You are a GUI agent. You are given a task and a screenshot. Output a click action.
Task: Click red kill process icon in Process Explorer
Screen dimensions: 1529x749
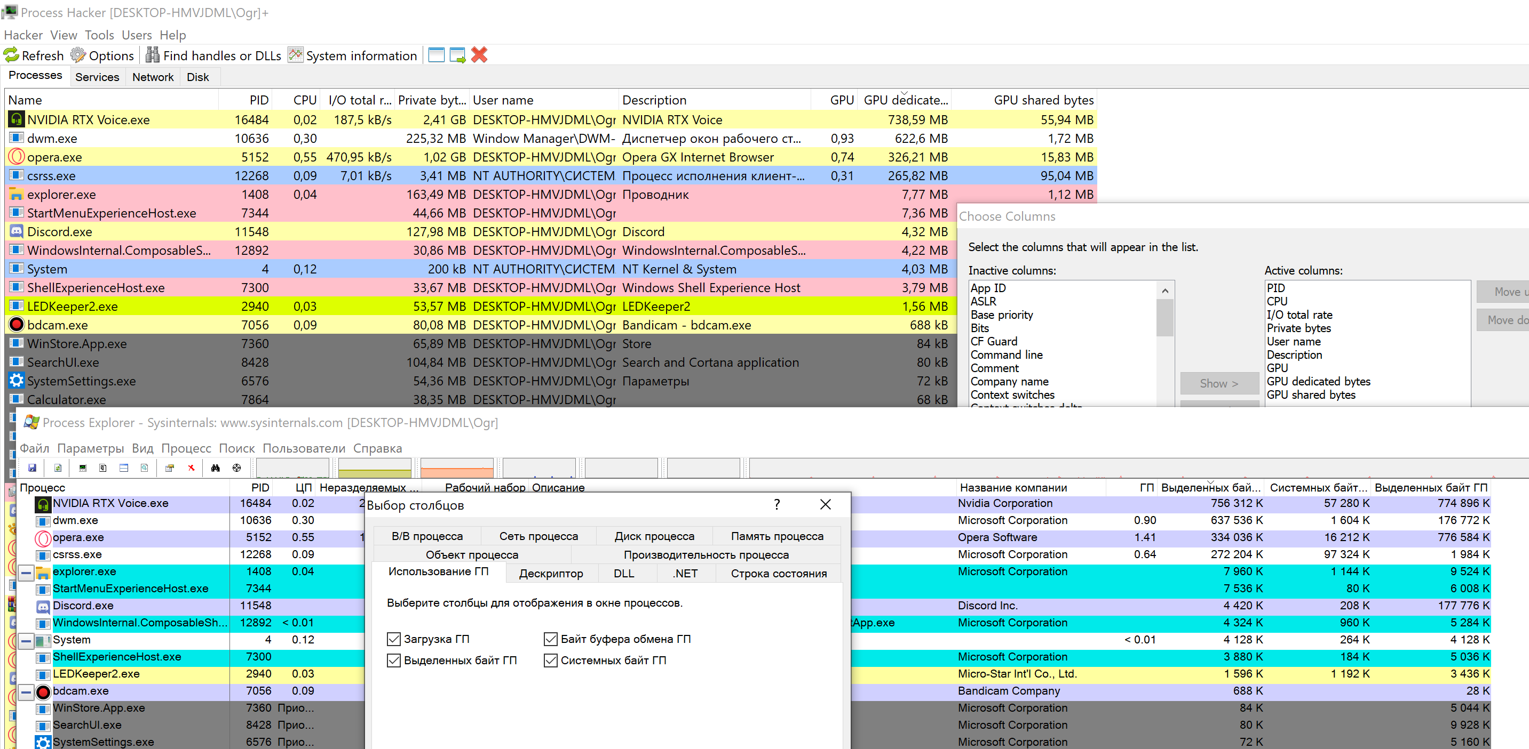tap(191, 468)
